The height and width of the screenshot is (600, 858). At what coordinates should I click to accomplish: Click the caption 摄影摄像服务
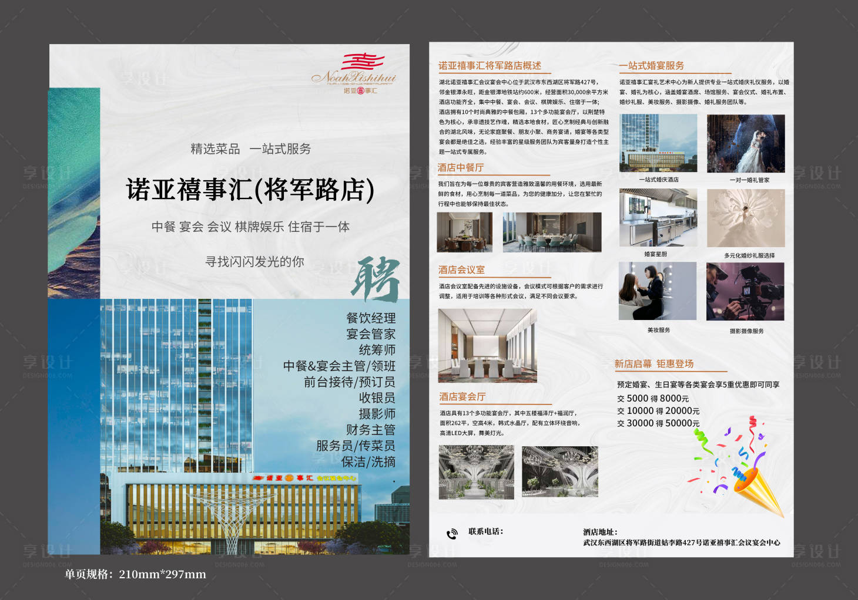click(747, 331)
